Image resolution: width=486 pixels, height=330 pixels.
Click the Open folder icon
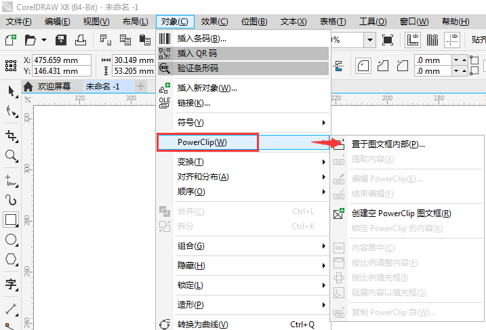[31, 40]
